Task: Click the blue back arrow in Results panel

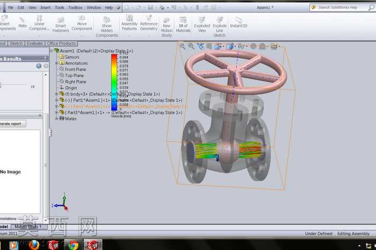Action: 39,66
